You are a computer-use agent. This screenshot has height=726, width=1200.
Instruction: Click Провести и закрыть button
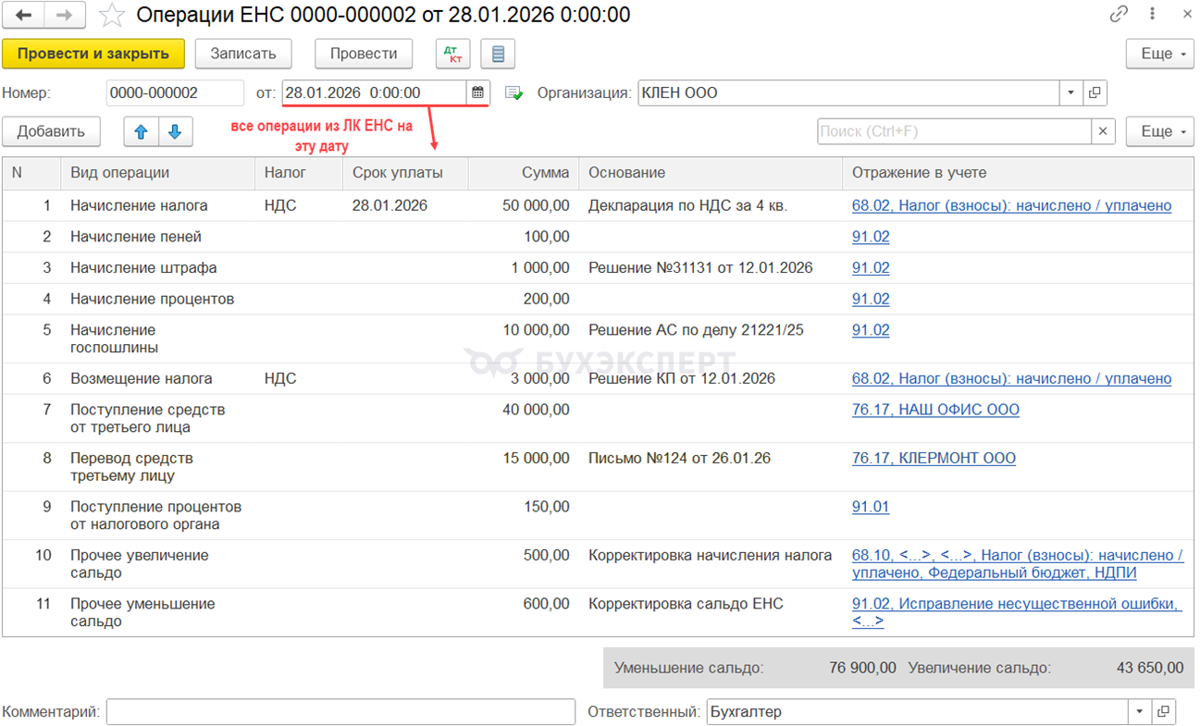(93, 54)
